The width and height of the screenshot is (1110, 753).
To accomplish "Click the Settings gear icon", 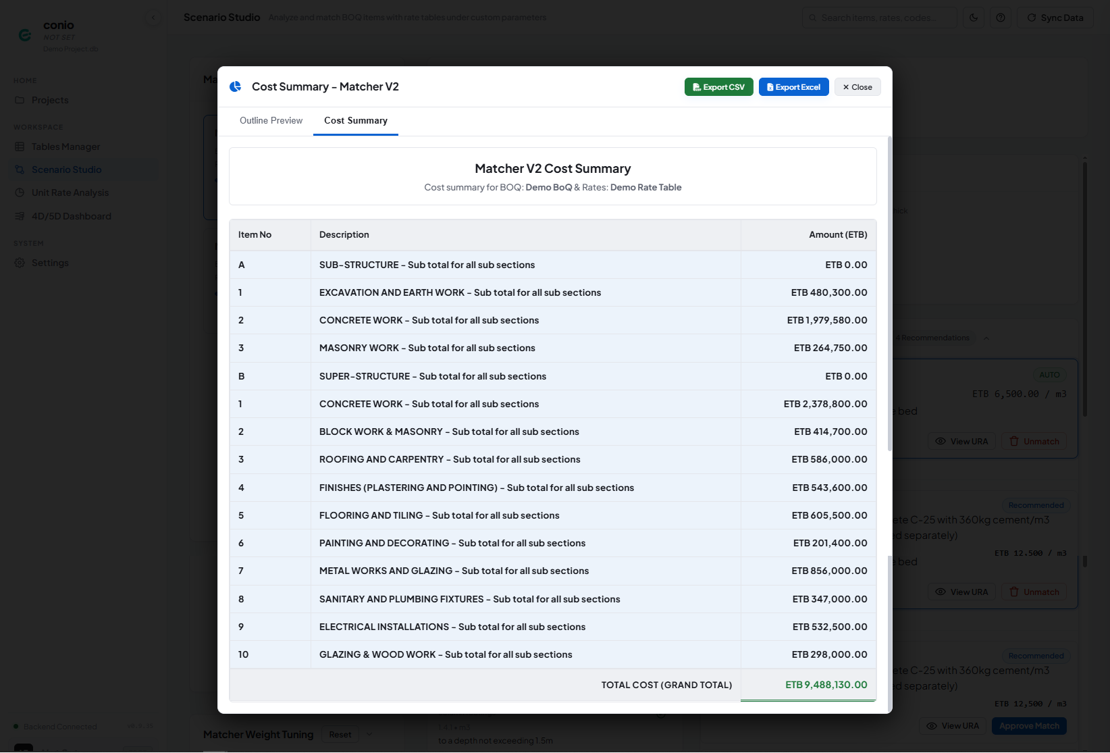I will click(20, 263).
